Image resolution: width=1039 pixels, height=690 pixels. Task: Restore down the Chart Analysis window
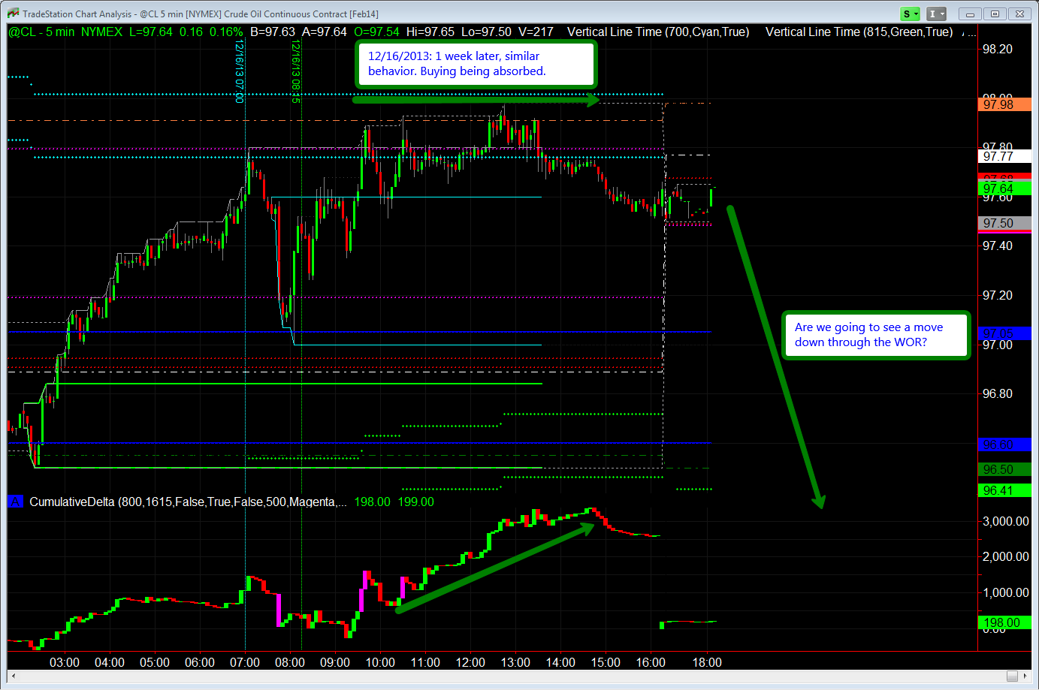995,14
